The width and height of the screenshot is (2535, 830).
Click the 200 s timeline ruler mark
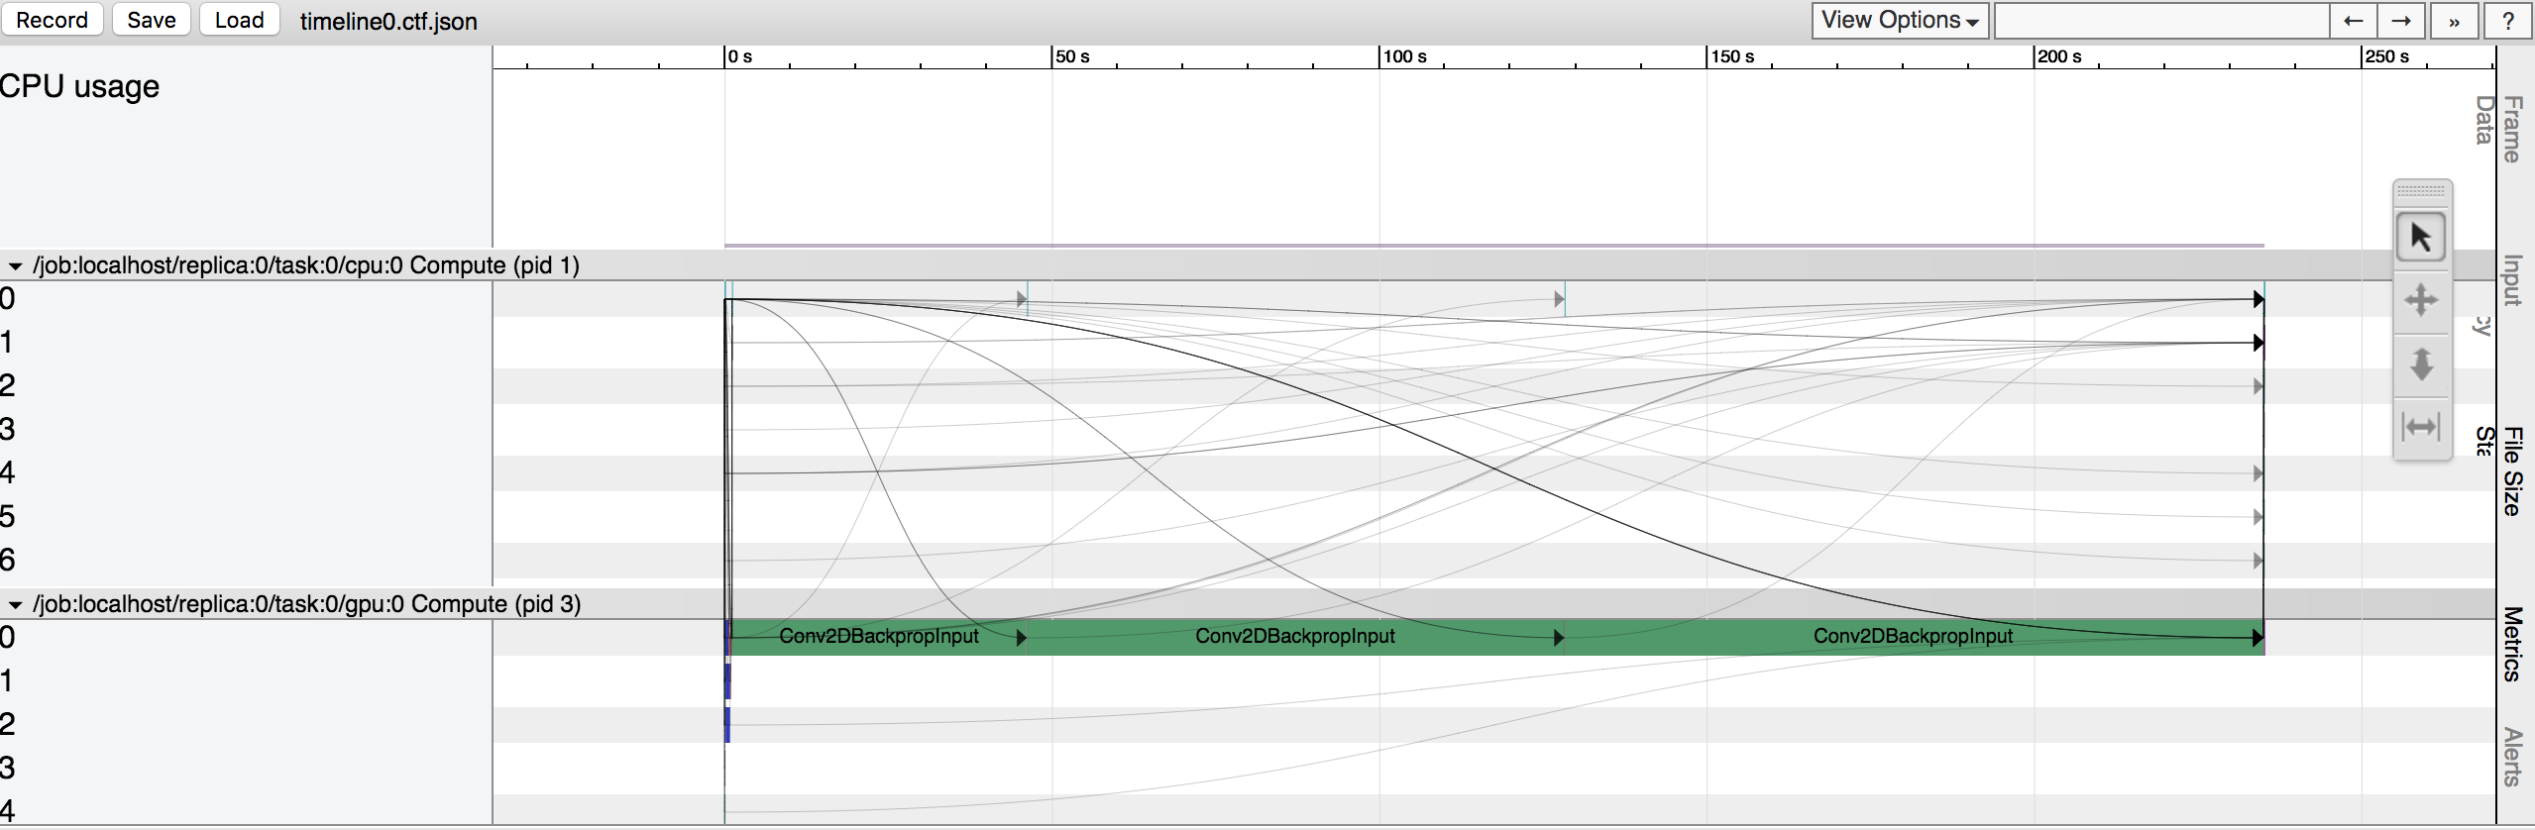[x=2059, y=56]
